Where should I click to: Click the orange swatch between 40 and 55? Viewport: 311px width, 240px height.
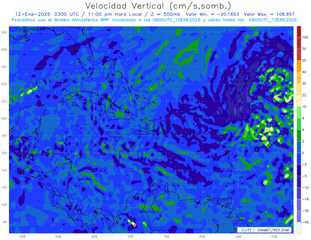(299, 66)
